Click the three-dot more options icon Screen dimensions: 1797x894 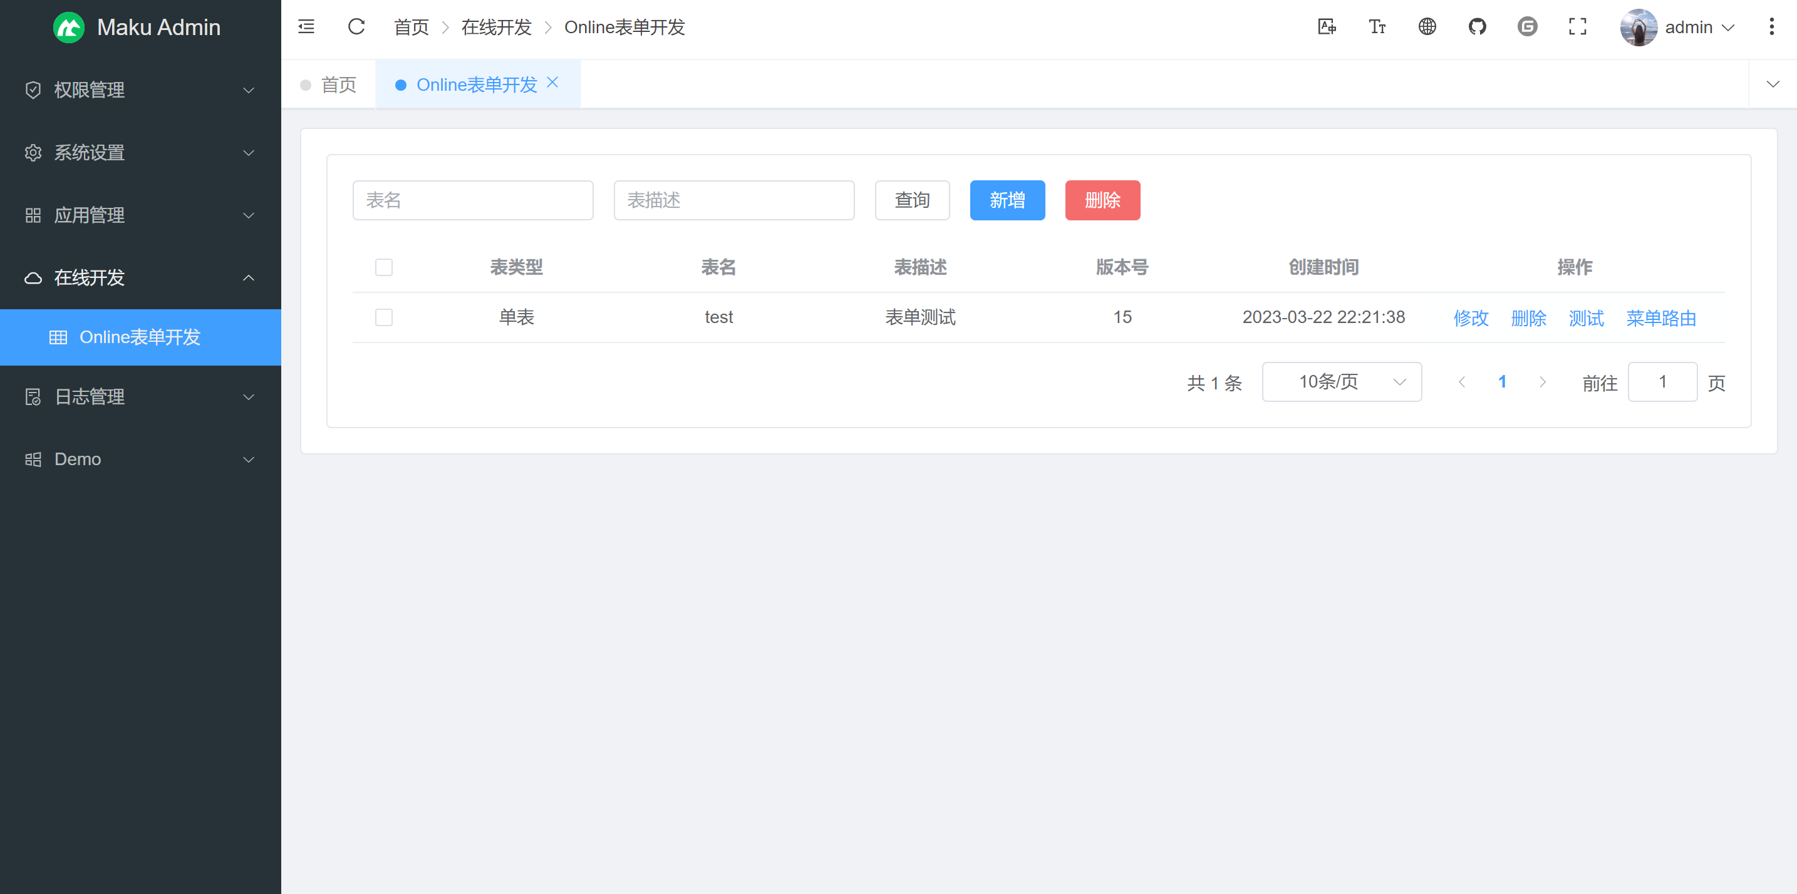coord(1772,26)
